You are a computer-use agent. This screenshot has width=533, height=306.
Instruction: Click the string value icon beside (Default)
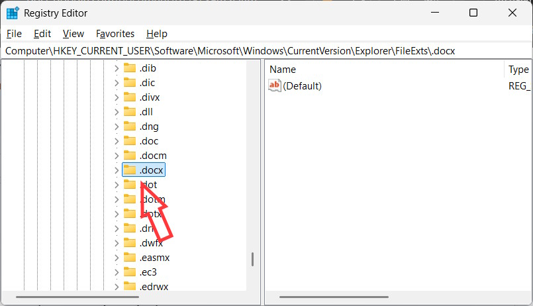click(275, 85)
